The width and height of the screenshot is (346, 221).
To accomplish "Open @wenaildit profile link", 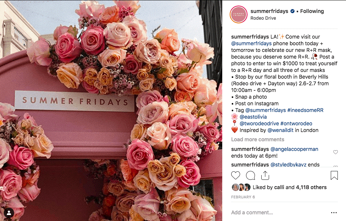I will click(x=280, y=130).
